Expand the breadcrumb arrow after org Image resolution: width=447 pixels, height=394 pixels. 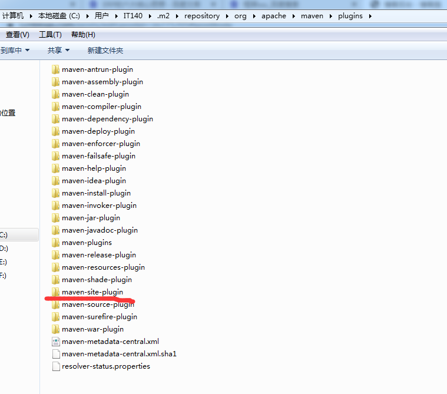coord(254,16)
